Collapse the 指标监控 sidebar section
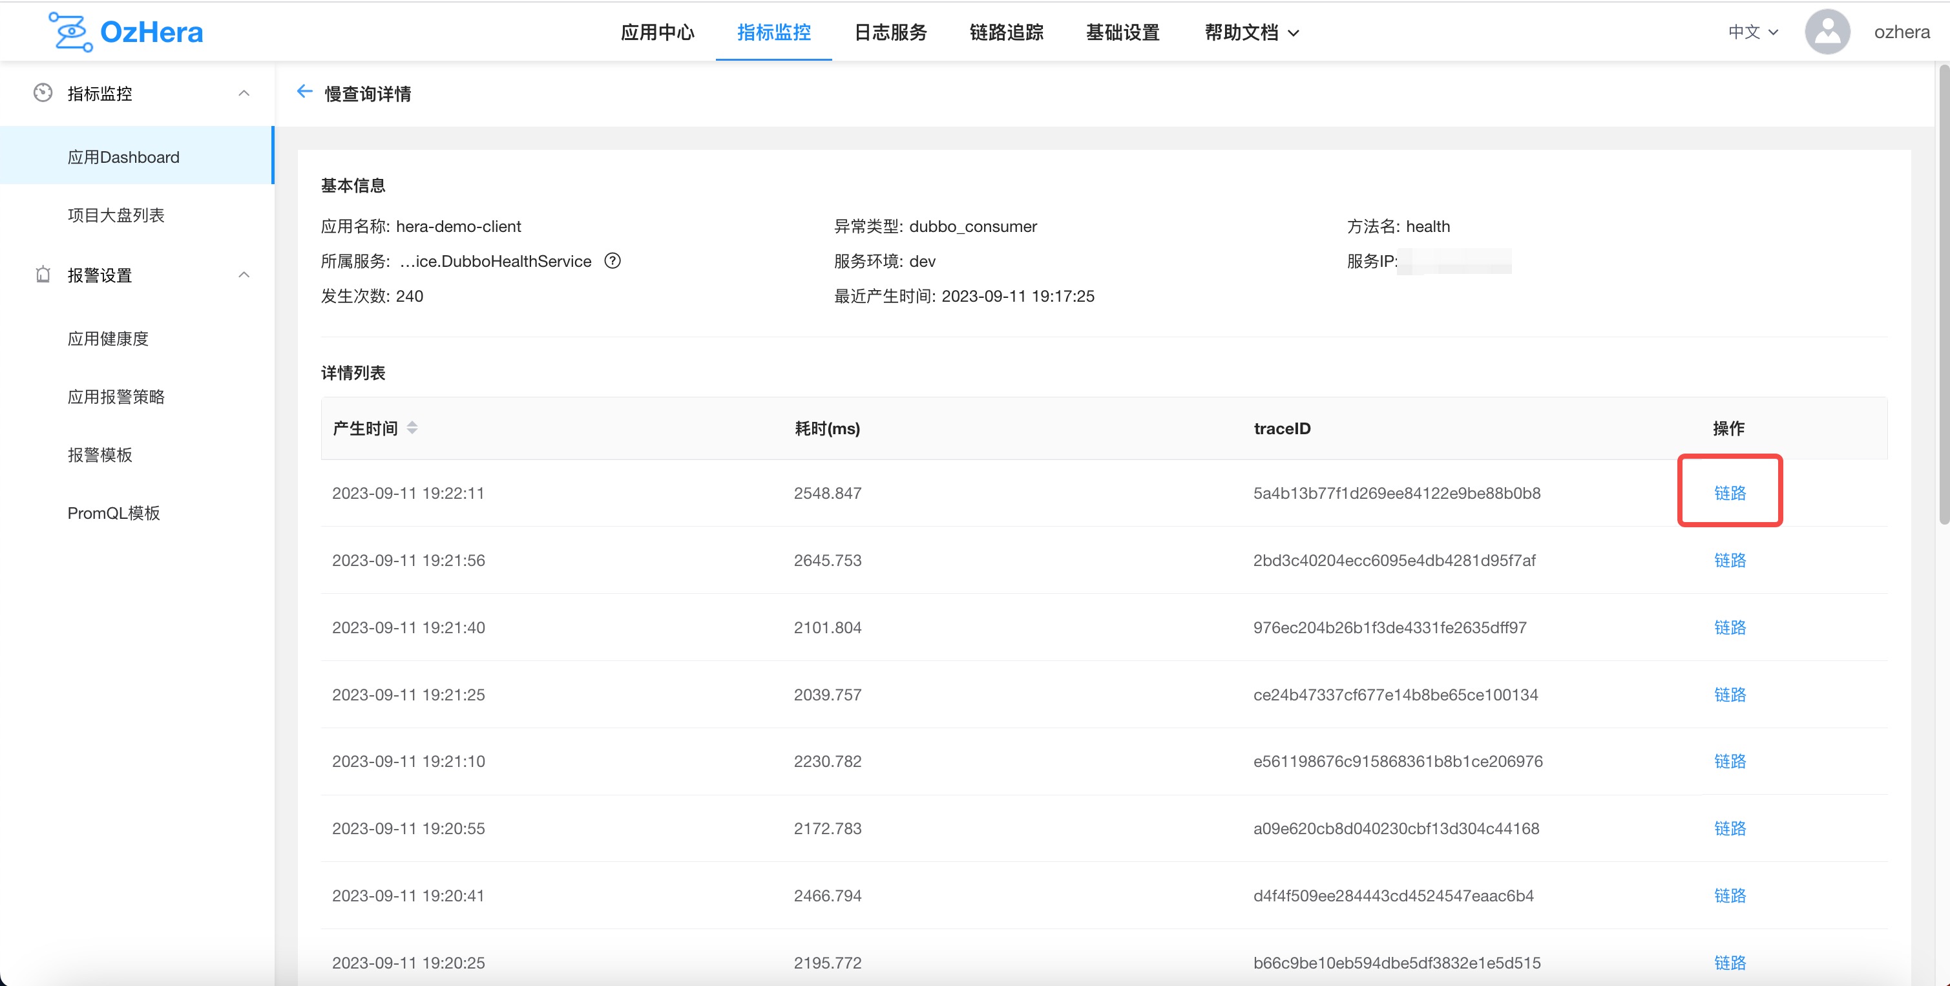Screen dimensions: 1950x986 pos(244,93)
